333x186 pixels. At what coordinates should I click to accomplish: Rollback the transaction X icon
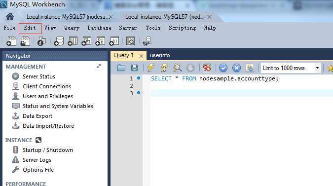(236, 68)
